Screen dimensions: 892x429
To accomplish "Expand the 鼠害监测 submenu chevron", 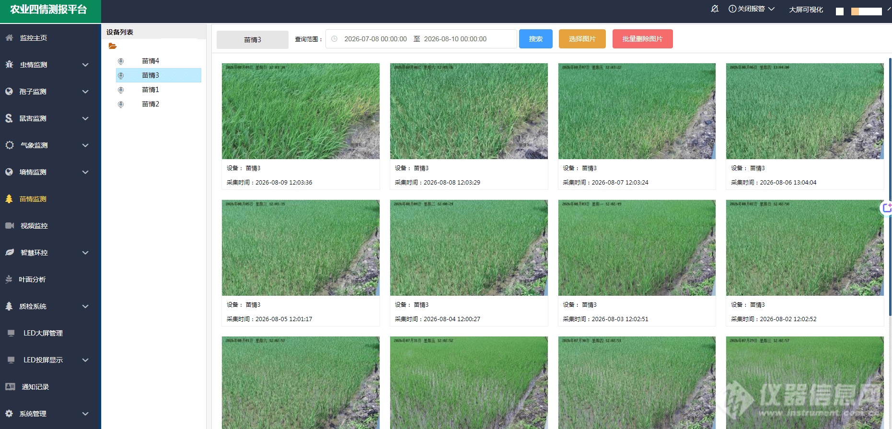I will [85, 118].
